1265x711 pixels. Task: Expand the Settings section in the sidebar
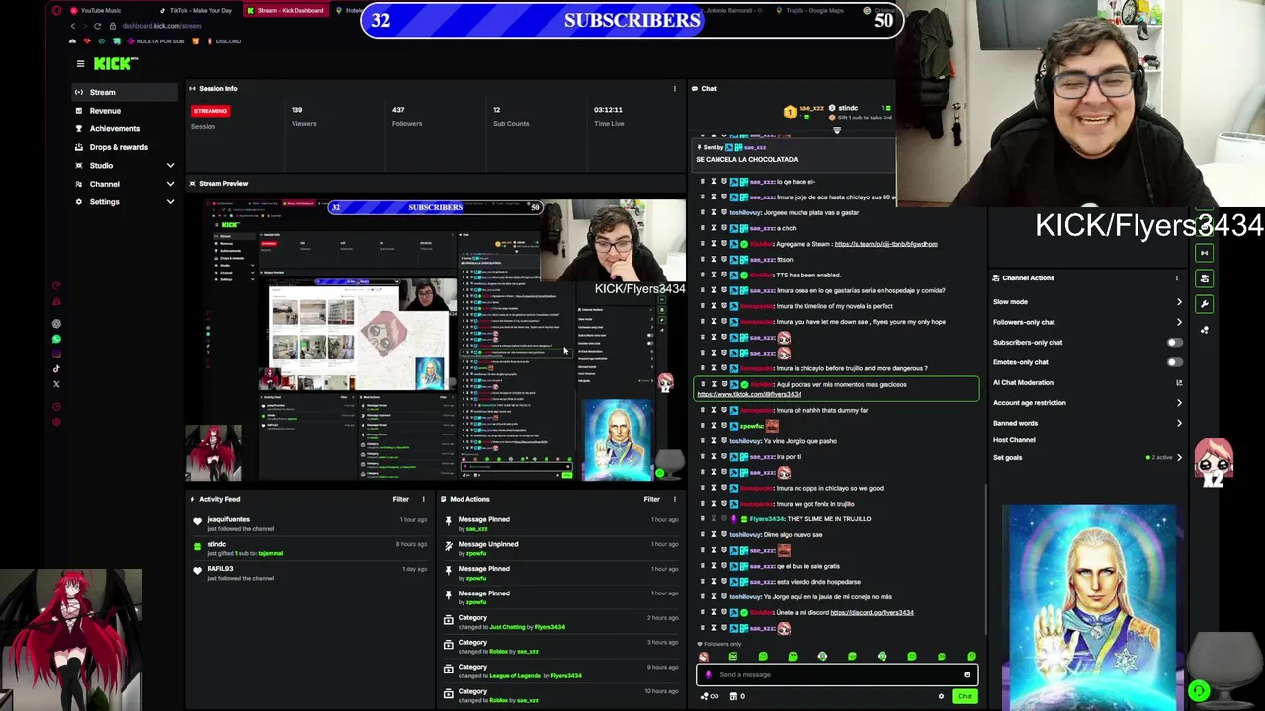click(125, 201)
